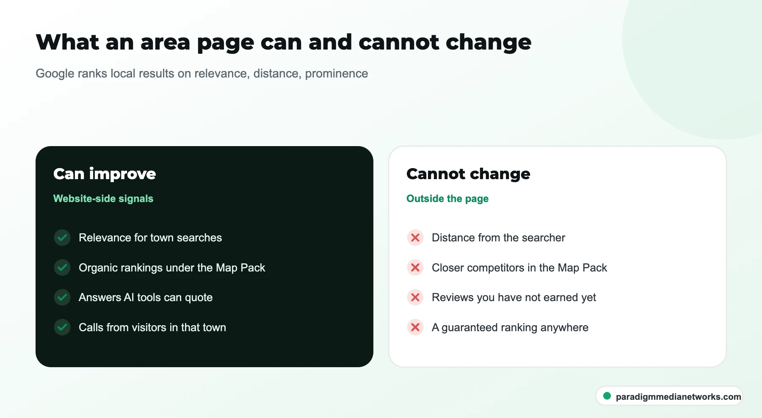The image size is (762, 418).
Task: Select the text 'Distance from the searcher'
Action: (498, 238)
